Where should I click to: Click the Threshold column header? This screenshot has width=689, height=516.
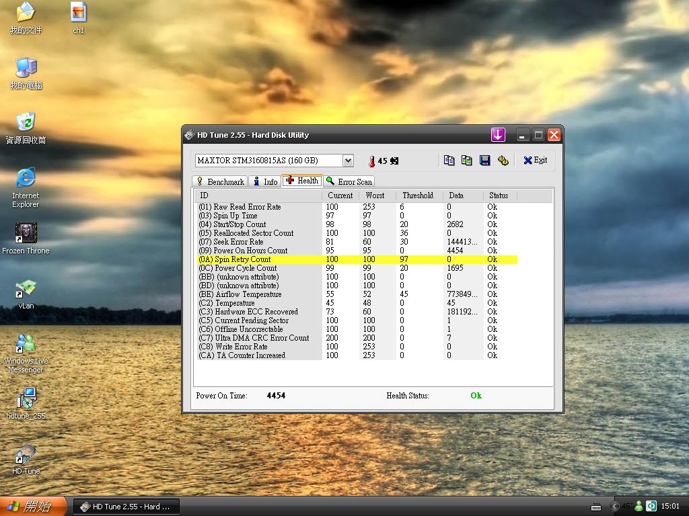point(417,196)
